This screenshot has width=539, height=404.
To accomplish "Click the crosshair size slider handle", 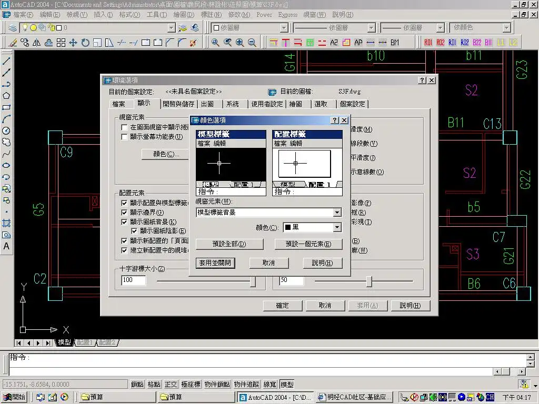I will [x=253, y=282].
